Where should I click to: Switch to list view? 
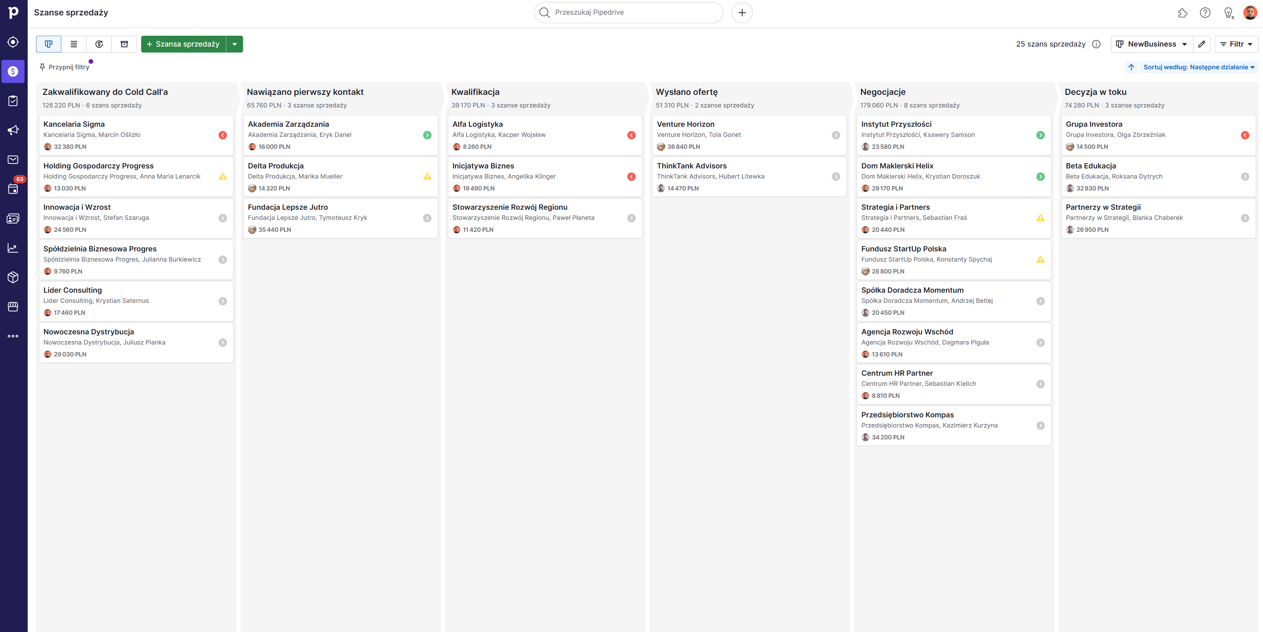(x=74, y=44)
